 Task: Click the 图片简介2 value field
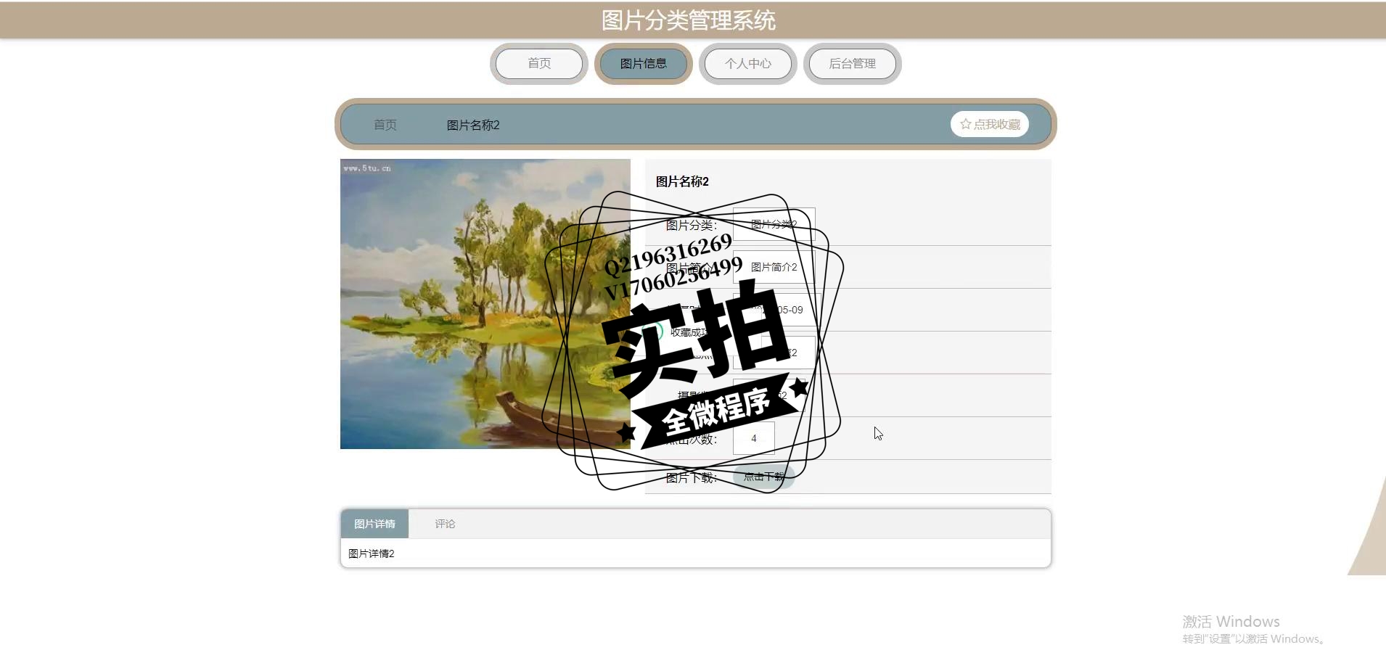pyautogui.click(x=774, y=267)
